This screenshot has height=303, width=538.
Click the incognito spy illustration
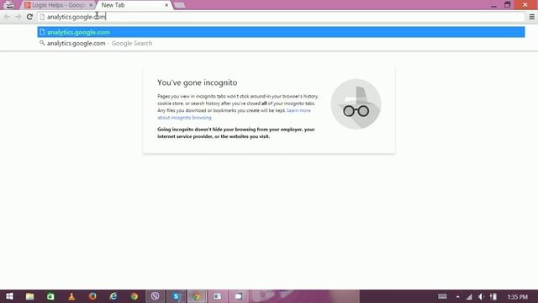point(356,104)
